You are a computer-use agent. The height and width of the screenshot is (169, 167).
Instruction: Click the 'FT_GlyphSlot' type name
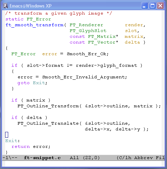(88, 31)
